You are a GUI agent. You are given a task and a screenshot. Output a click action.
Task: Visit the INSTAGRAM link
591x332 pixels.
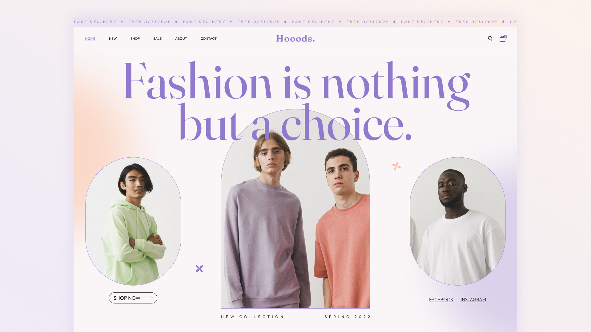pos(473,300)
